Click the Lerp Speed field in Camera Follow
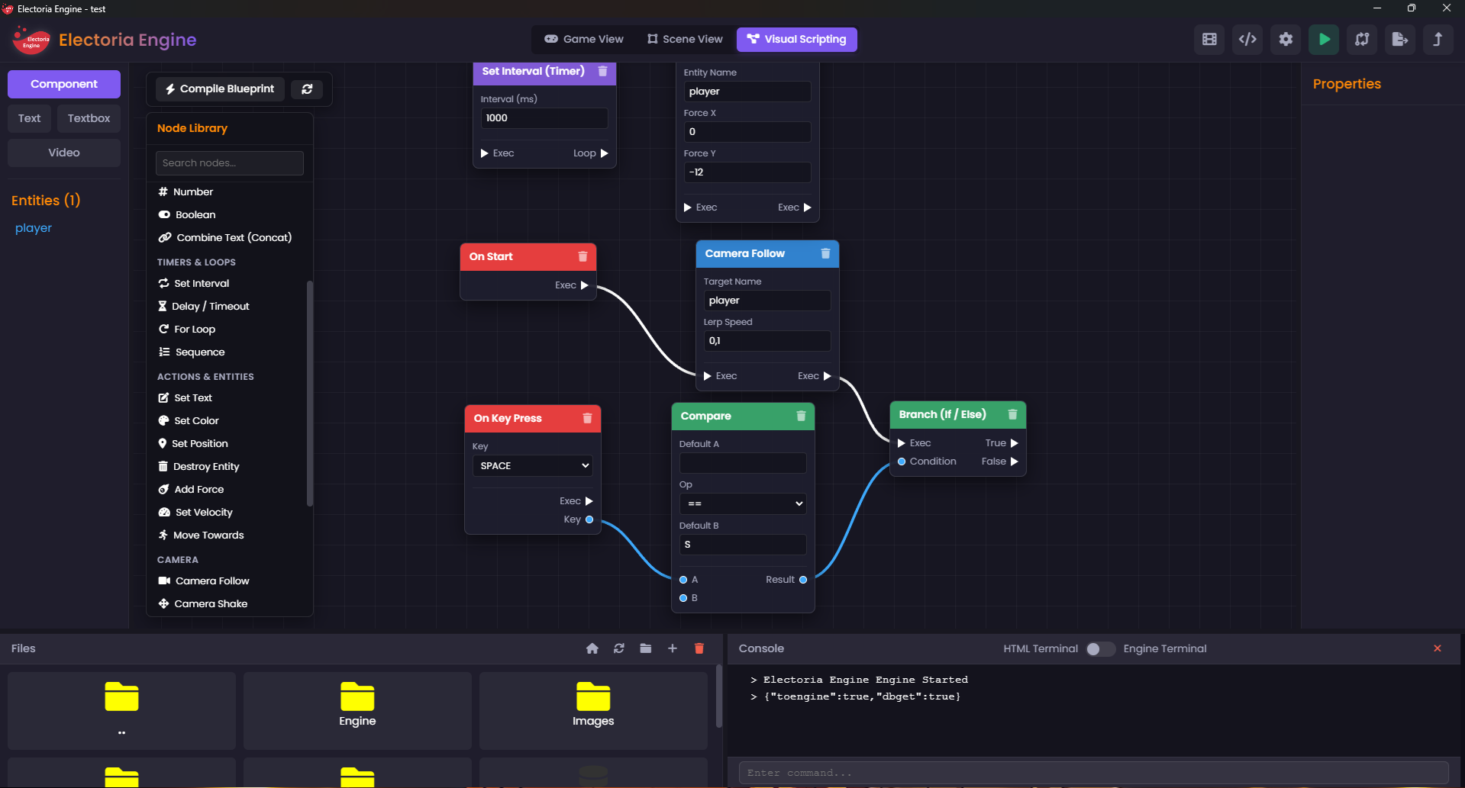 tap(767, 341)
